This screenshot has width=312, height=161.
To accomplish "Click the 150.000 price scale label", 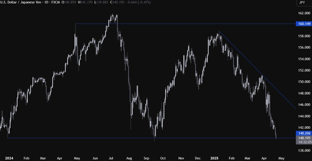I will (x=304, y=82).
